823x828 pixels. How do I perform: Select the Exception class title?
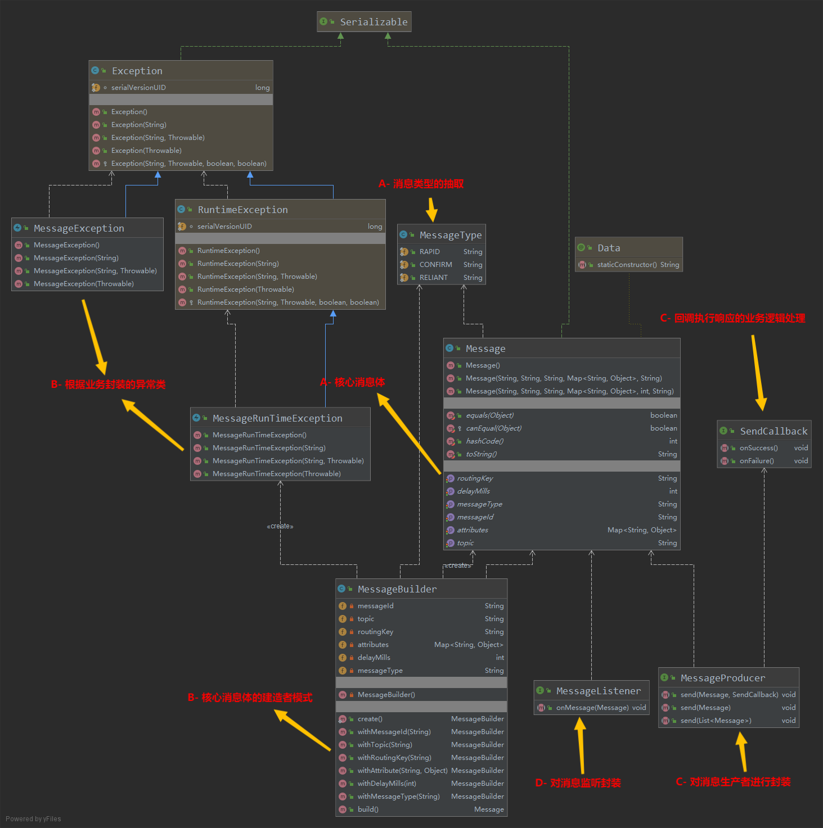137,70
